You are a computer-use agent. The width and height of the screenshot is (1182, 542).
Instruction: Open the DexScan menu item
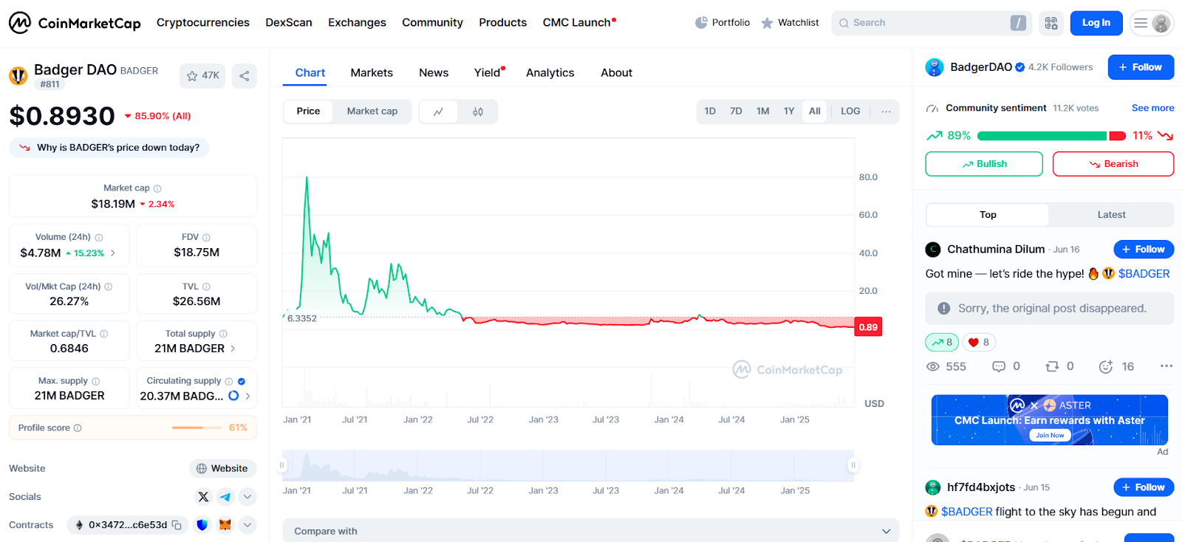tap(289, 23)
